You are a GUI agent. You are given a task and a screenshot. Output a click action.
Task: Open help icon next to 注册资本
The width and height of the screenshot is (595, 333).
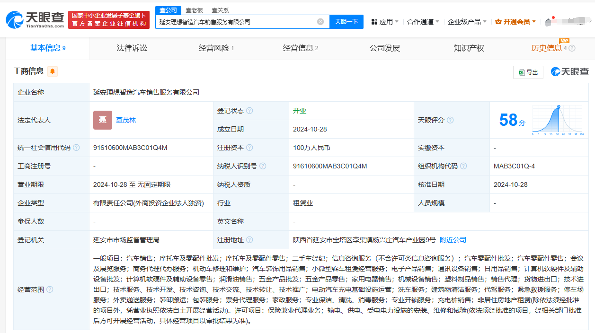click(x=249, y=148)
